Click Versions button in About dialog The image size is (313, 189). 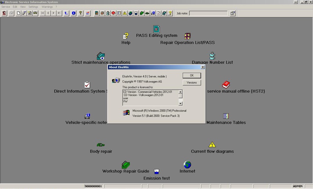(192, 83)
